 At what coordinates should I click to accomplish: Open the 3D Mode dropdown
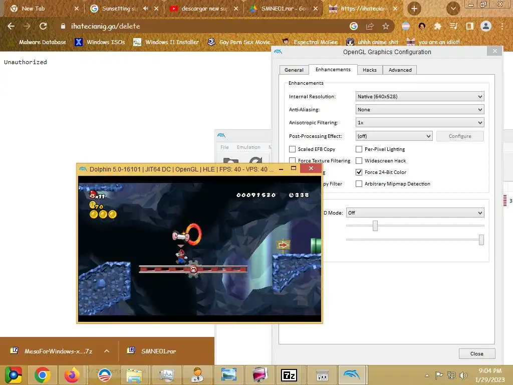[x=415, y=213]
